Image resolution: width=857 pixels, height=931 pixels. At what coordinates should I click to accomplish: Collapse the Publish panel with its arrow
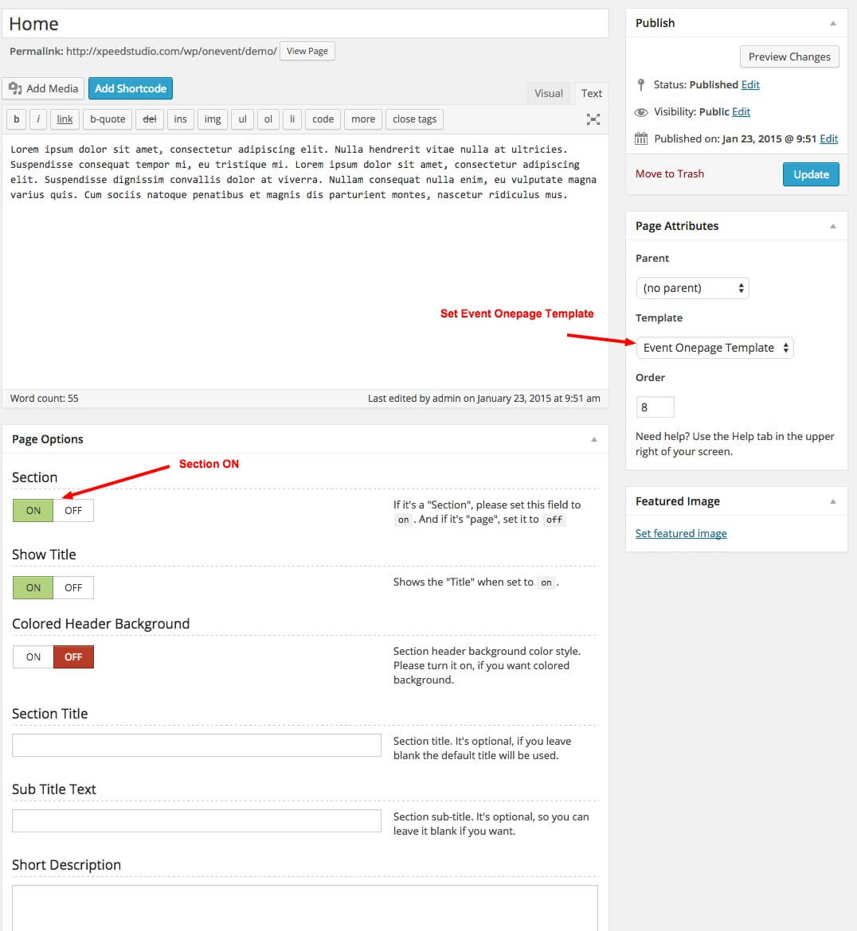[x=833, y=23]
